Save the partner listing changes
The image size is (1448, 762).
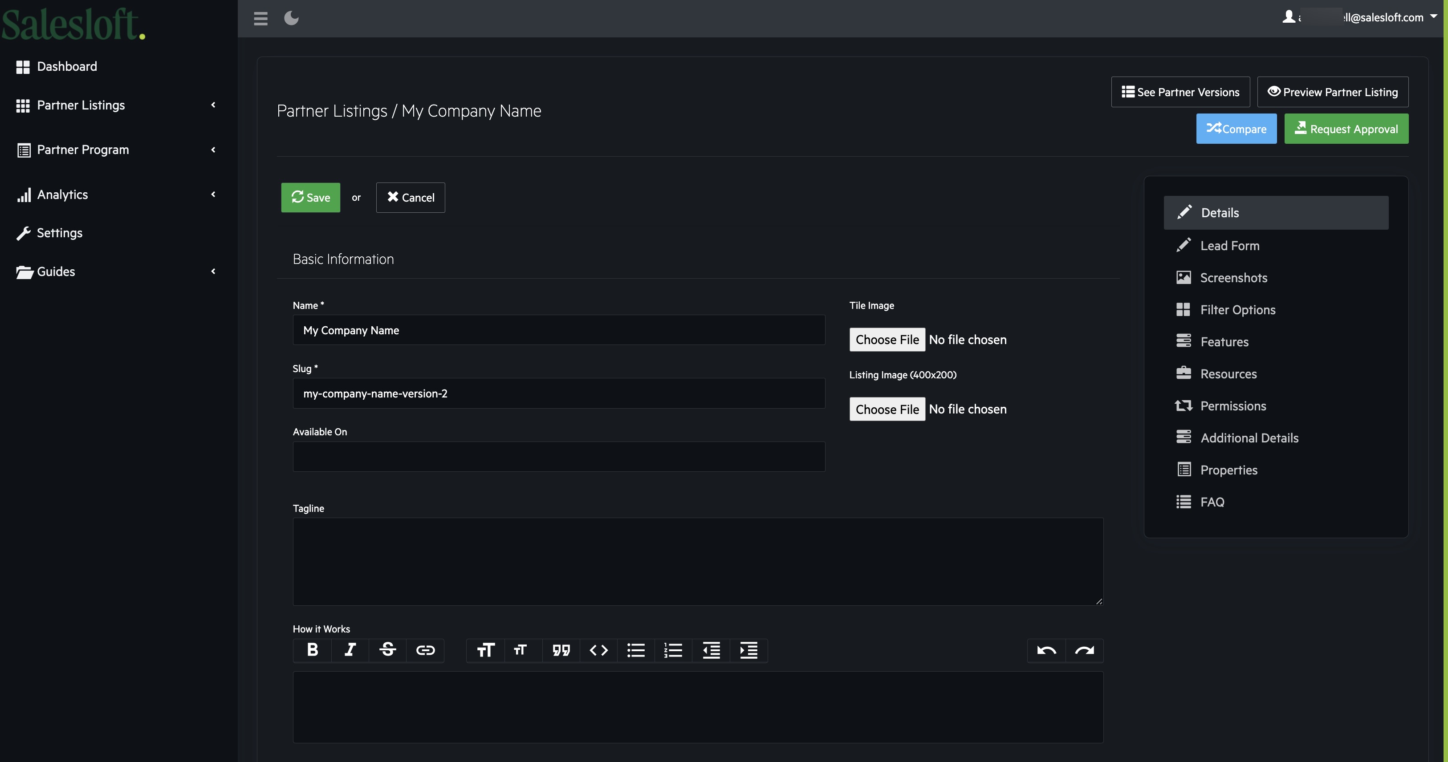(310, 197)
